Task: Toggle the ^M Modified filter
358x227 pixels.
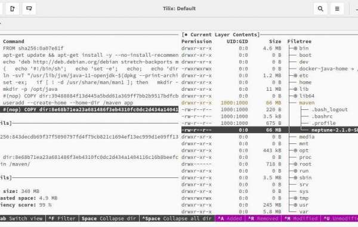Action: [x=301, y=219]
